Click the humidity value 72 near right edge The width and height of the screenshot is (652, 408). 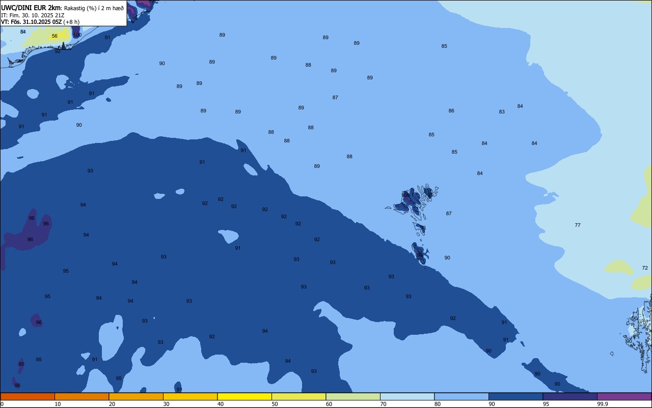pyautogui.click(x=645, y=268)
